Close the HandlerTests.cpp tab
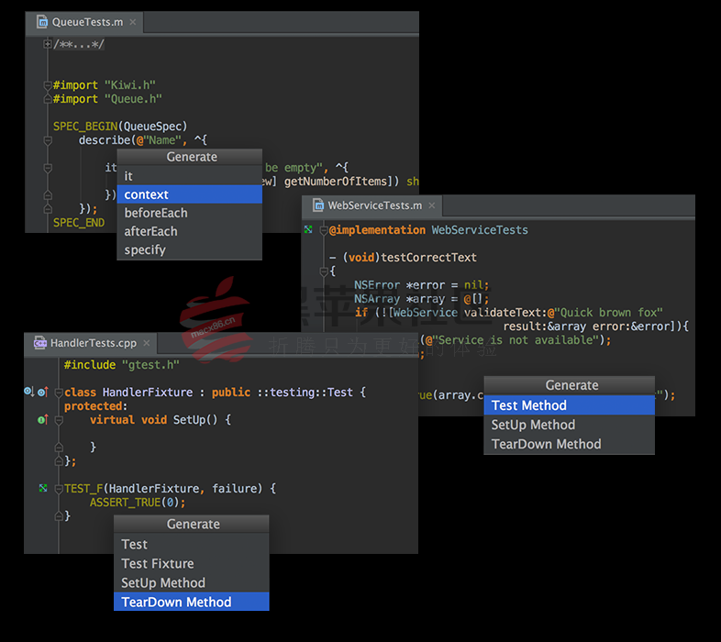This screenshot has width=721, height=642. pyautogui.click(x=146, y=343)
